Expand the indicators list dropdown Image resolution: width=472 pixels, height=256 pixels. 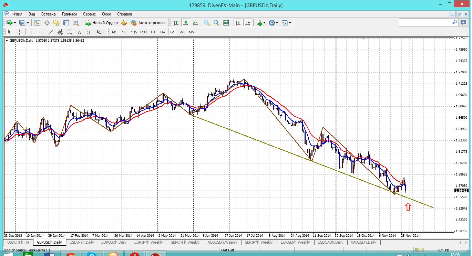[264, 23]
